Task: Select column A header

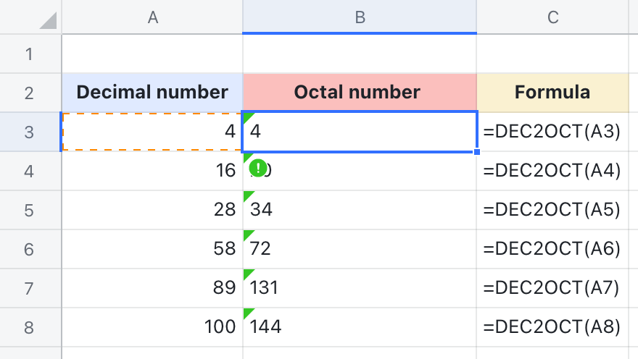Action: pos(152,17)
